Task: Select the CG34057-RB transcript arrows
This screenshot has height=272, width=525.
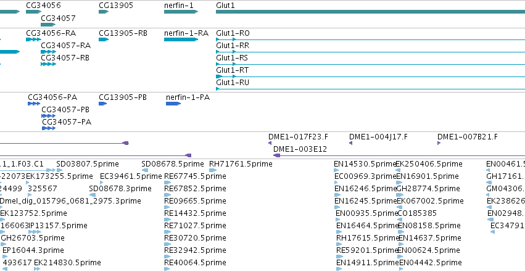Action: [x=48, y=64]
